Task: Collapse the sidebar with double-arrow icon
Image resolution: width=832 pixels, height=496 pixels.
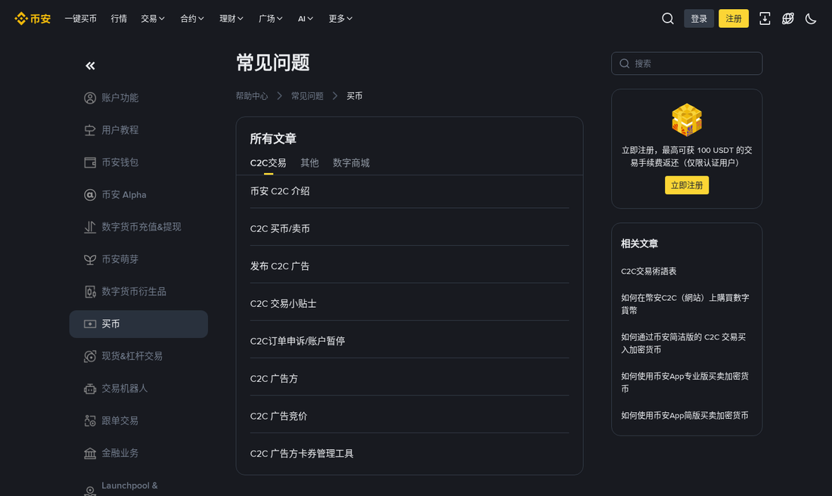Action: click(x=90, y=66)
